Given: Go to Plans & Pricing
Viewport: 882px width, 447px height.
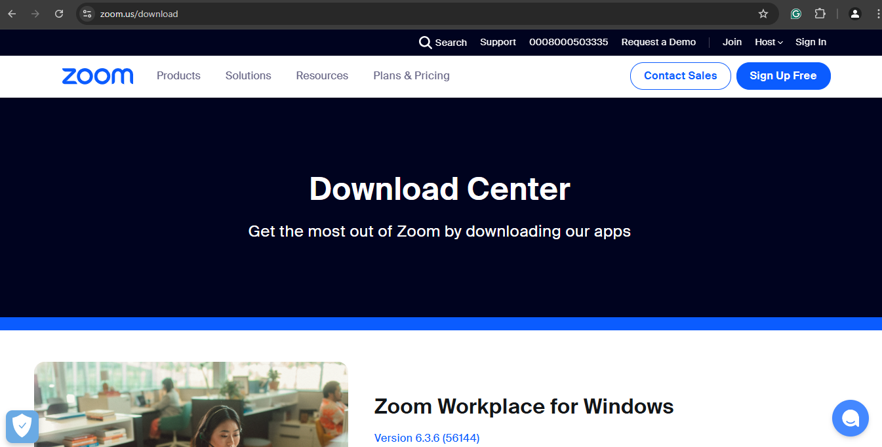Looking at the screenshot, I should pyautogui.click(x=411, y=76).
